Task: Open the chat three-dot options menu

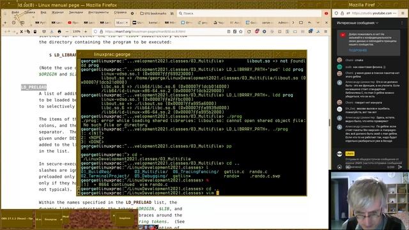Action: (402, 23)
